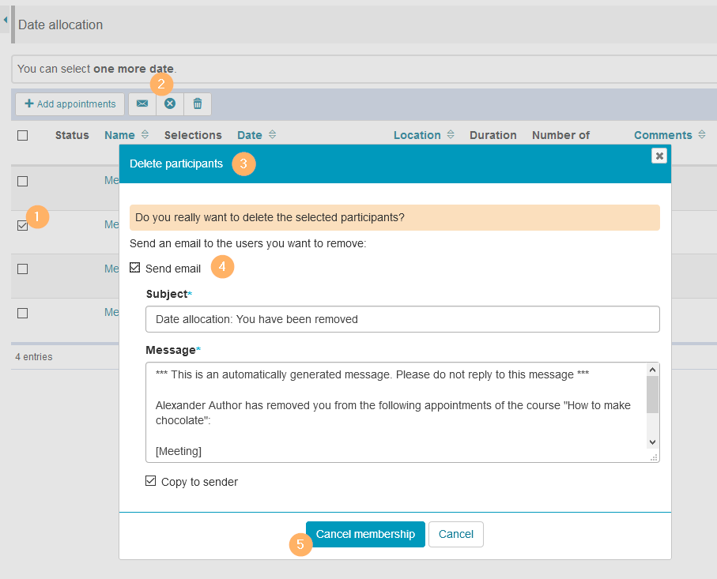Sort by Location using its sort arrows

coord(451,135)
